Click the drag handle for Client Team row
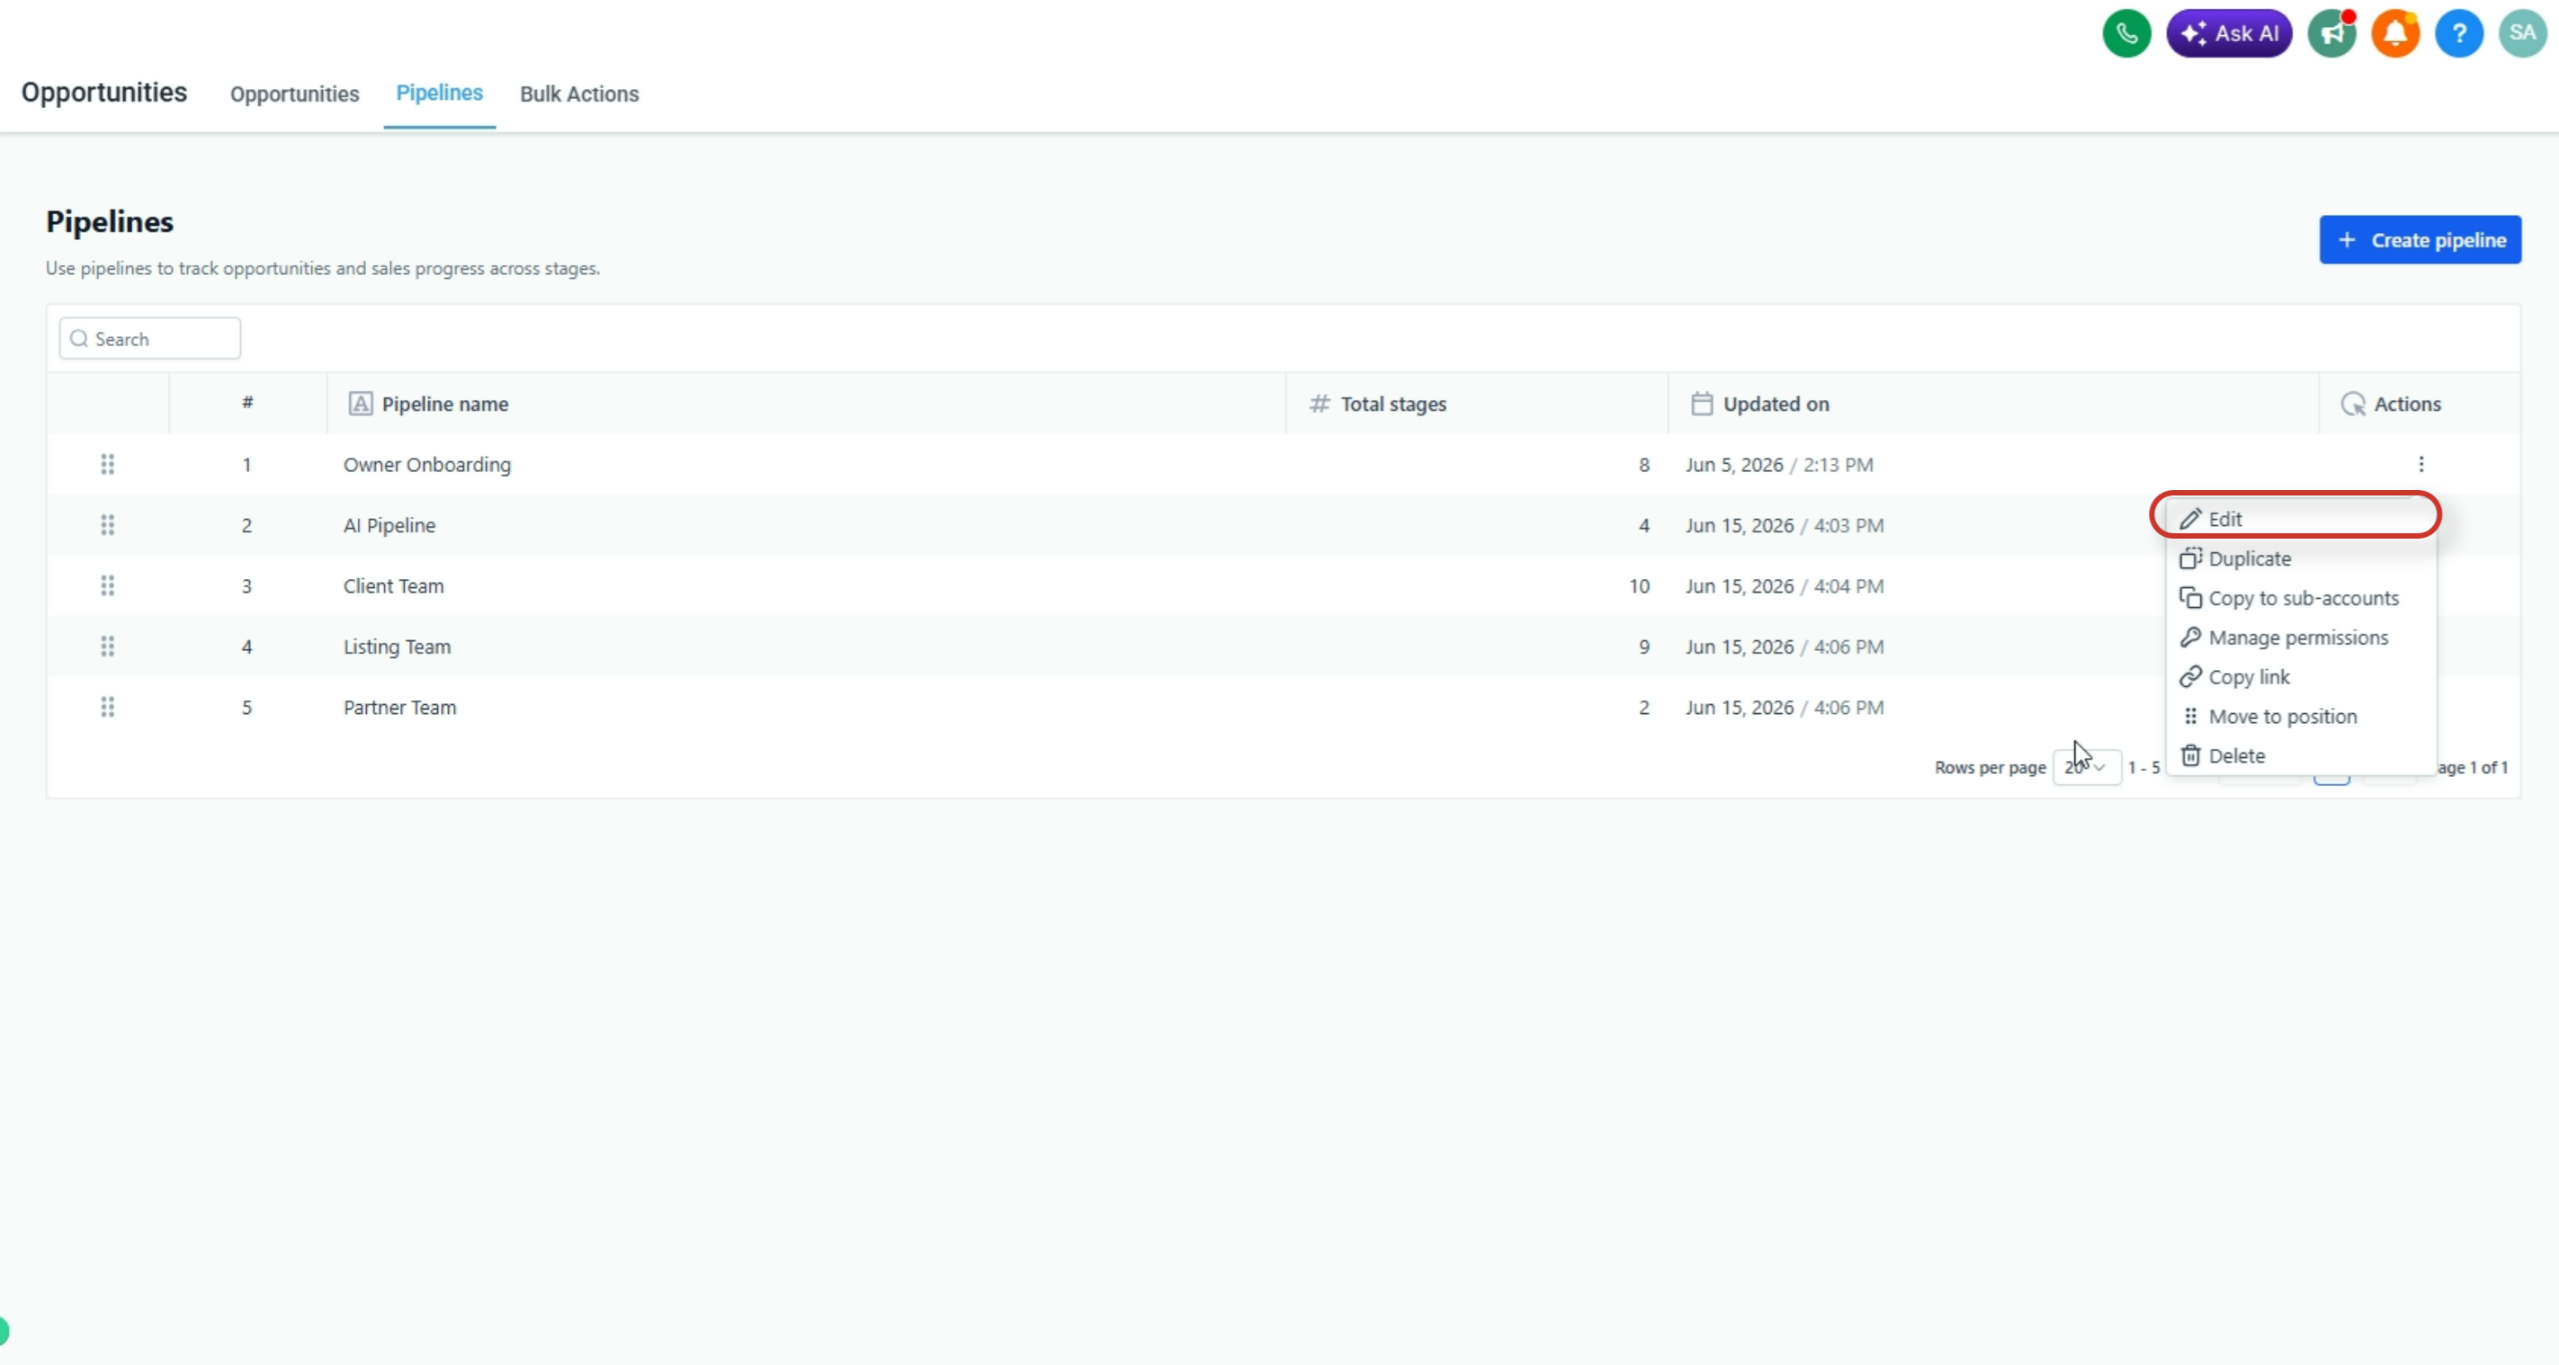Viewport: 2559px width, 1365px height. pyautogui.click(x=107, y=585)
